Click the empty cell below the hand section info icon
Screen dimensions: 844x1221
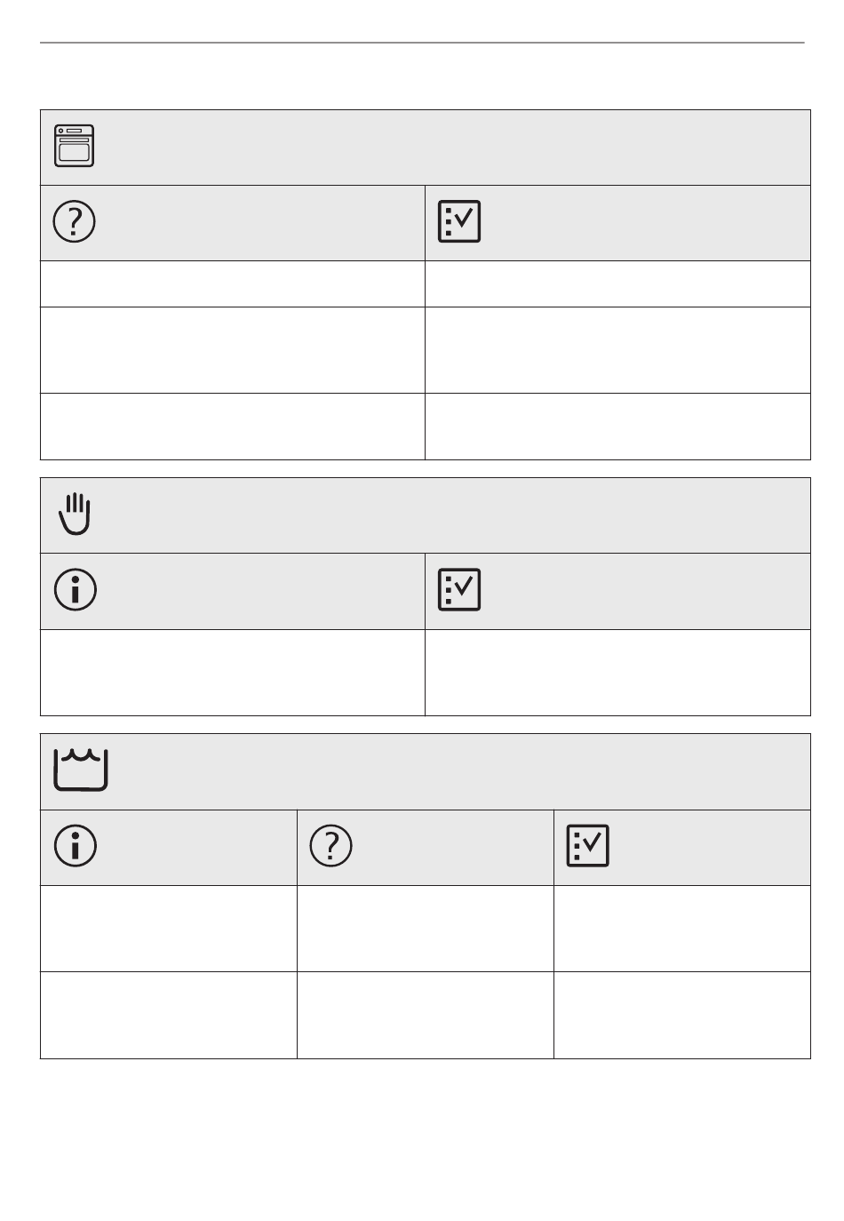click(x=233, y=673)
